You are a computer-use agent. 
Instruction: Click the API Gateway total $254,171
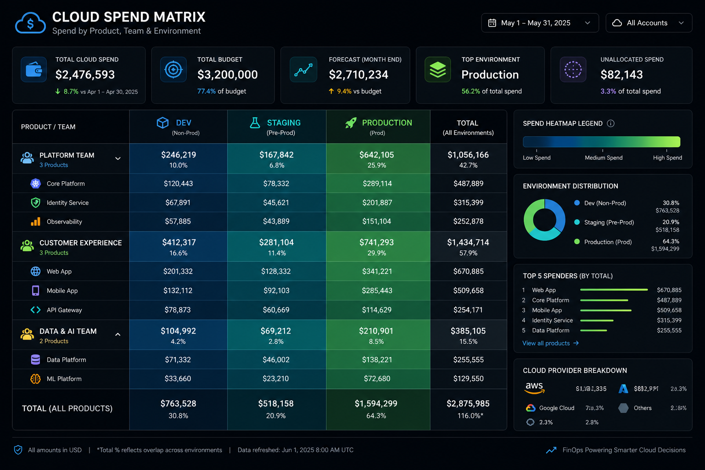[468, 310]
